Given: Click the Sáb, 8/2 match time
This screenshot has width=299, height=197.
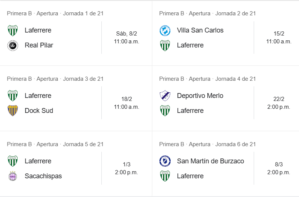Looking at the screenshot, I should click(x=126, y=37).
